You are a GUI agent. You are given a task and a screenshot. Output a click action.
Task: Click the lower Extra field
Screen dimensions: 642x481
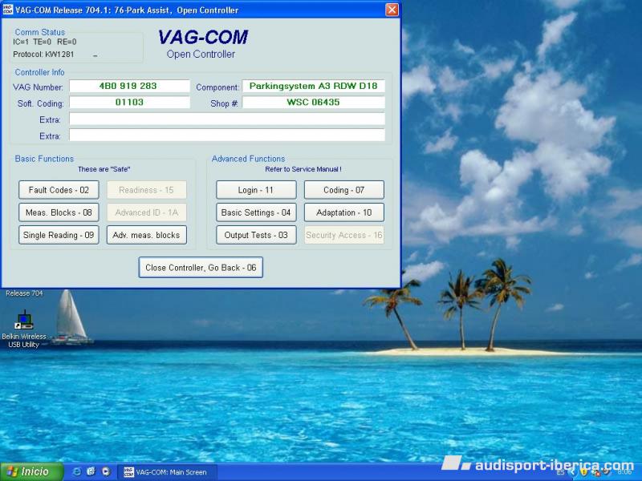pos(227,135)
